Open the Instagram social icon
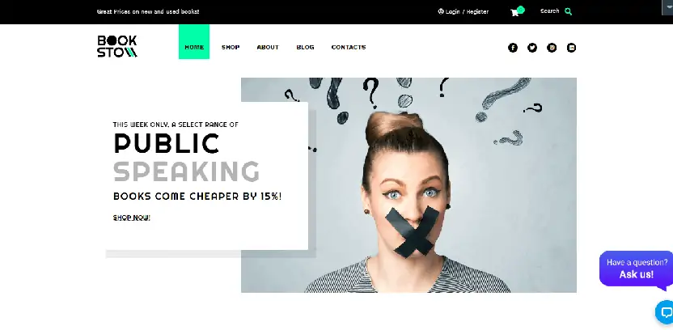 pos(552,48)
